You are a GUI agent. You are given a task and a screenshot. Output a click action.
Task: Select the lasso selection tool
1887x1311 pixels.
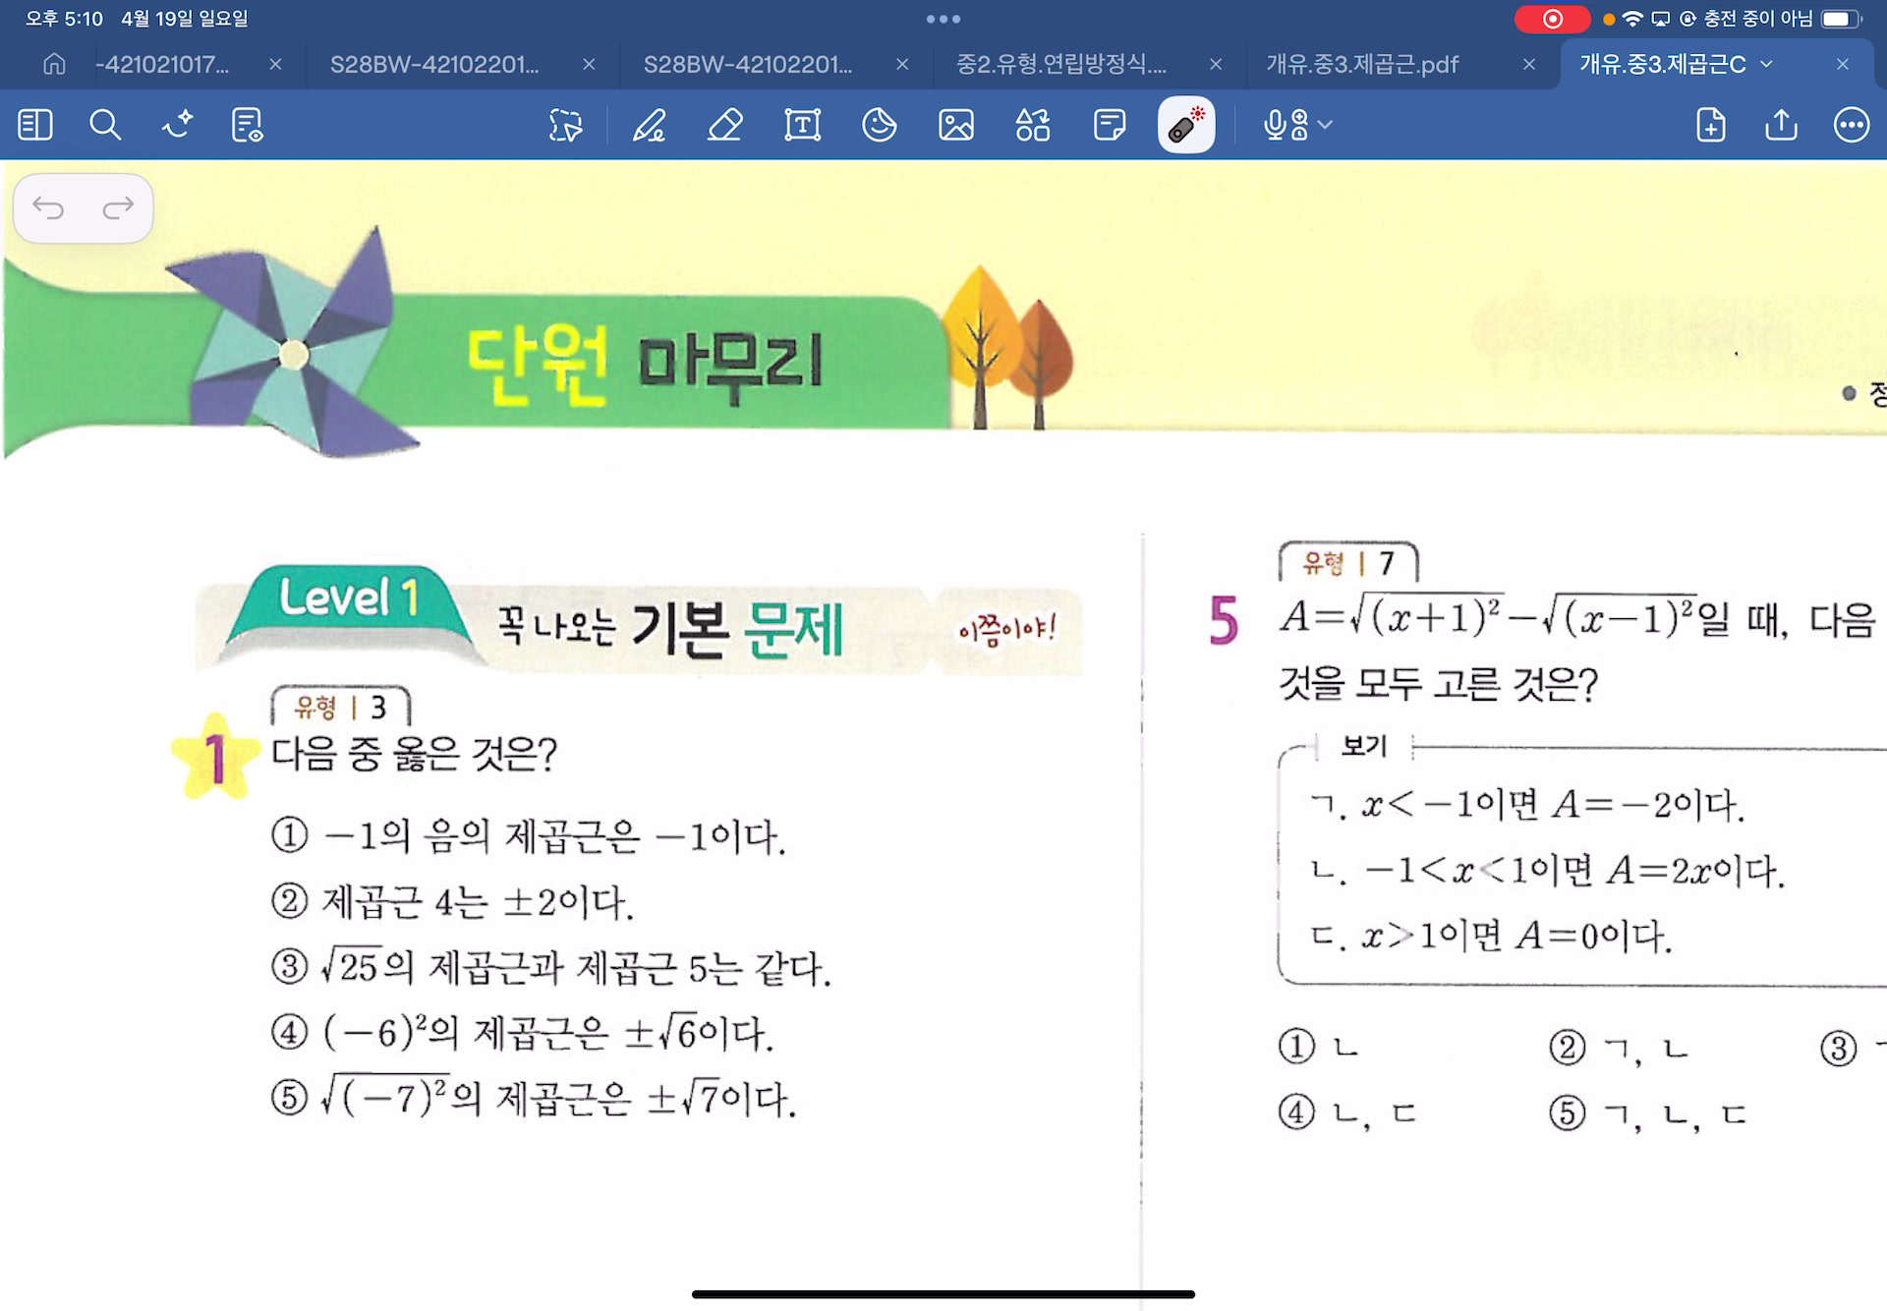click(566, 125)
